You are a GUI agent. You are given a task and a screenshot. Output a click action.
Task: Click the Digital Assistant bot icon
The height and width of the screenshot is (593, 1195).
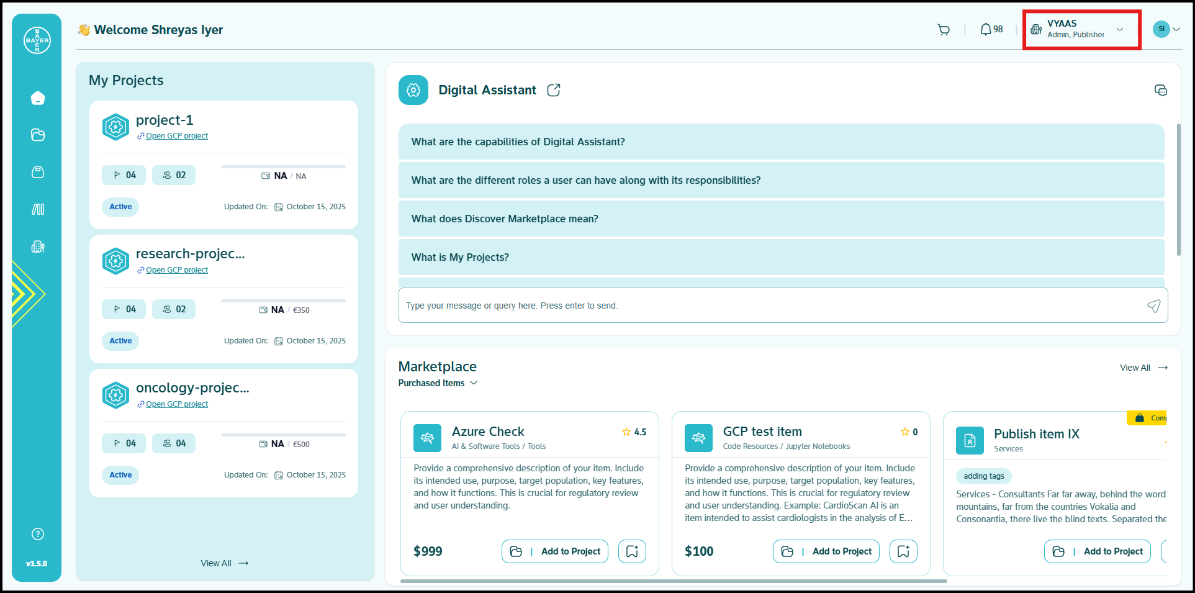[413, 90]
